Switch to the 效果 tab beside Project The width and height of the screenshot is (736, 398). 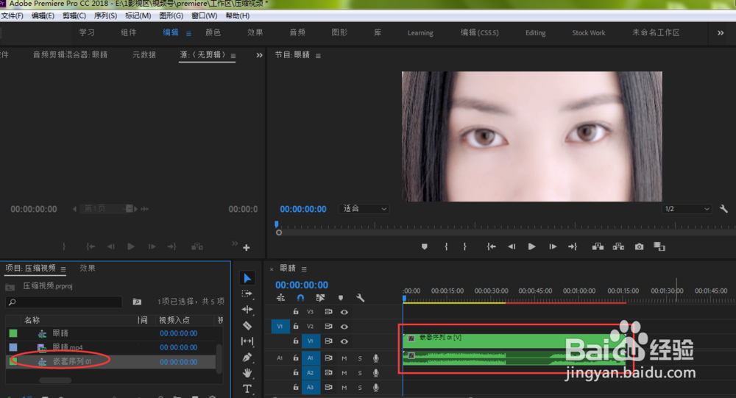pyautogui.click(x=88, y=268)
